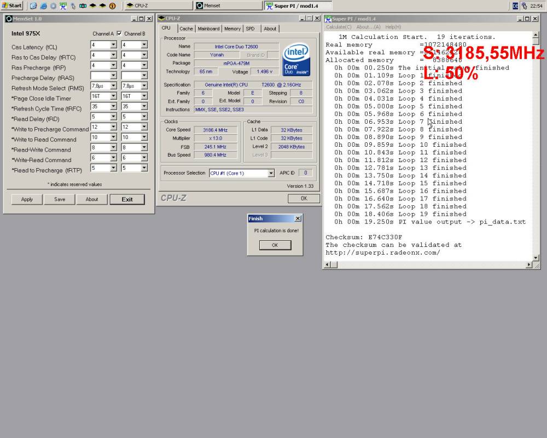Viewport: 547px width, 438px height.
Task: Click the camera screenshot icon in quick launch
Action: [x=83, y=5]
